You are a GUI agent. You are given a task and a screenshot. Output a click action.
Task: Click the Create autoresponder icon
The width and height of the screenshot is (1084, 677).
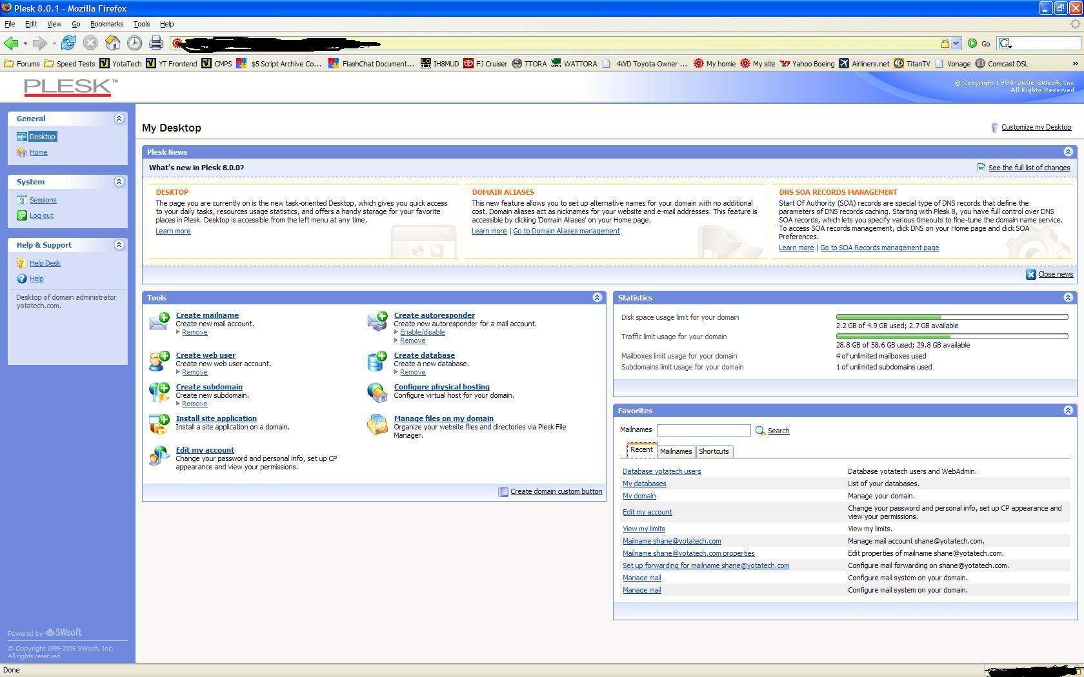tap(377, 320)
